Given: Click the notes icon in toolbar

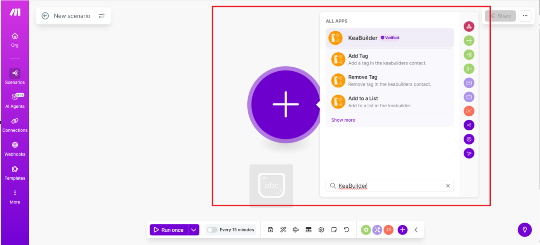Looking at the screenshot, I should click(334, 230).
